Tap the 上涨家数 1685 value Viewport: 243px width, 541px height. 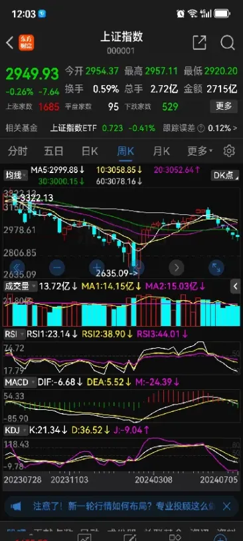click(48, 106)
